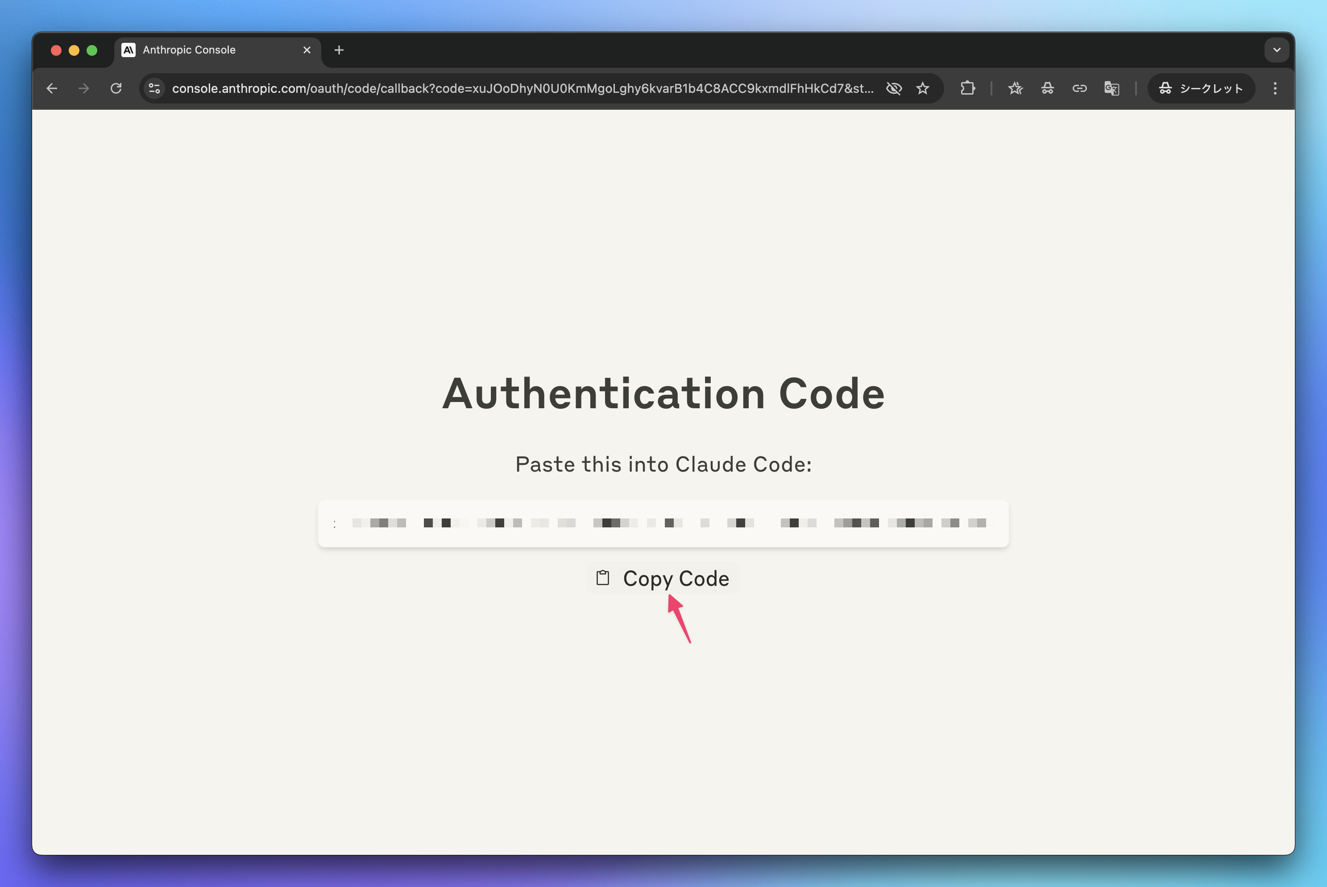1327x887 pixels.
Task: Select the Anthropic Console tab
Action: pos(218,50)
